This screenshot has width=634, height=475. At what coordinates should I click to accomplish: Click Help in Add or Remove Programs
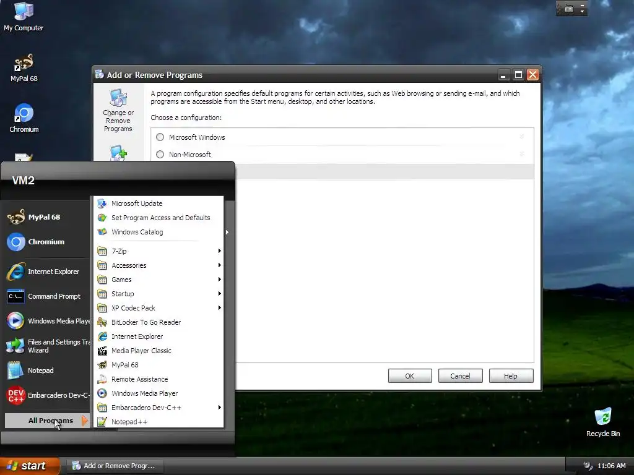click(511, 376)
